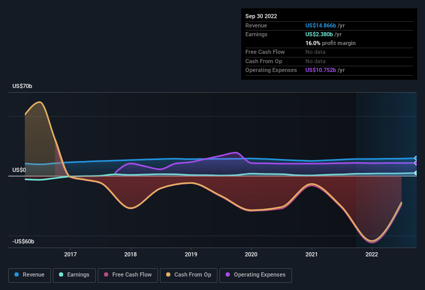Click the 2022 axis label

[372, 254]
